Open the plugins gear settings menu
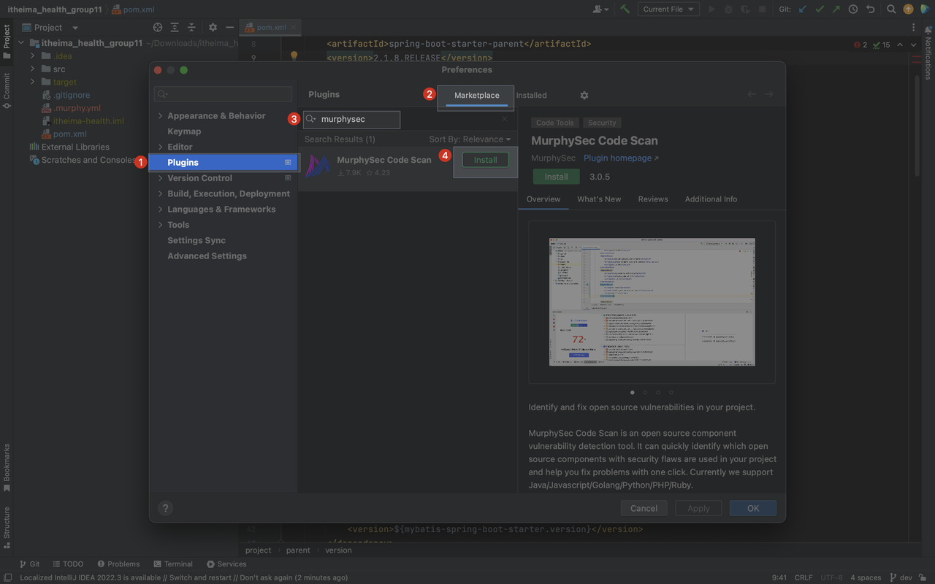 [x=584, y=96]
